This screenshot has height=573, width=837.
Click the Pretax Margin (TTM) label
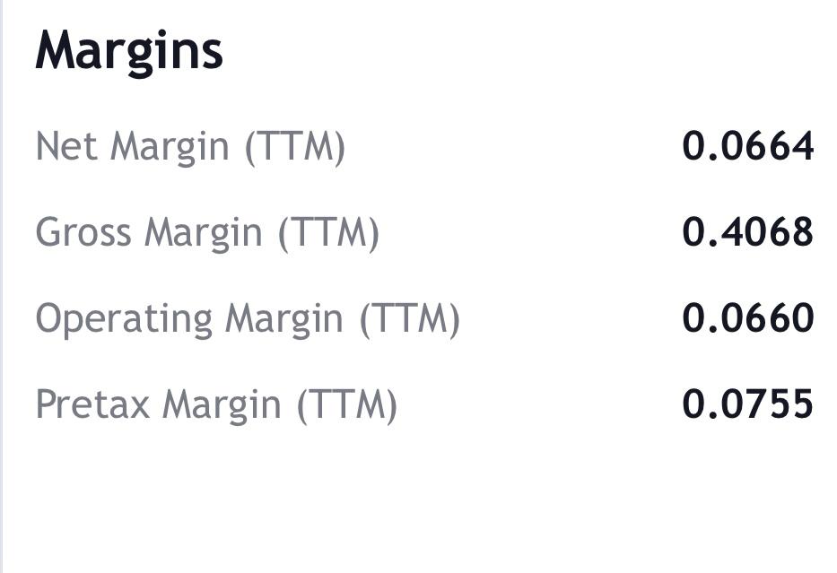coord(215,404)
